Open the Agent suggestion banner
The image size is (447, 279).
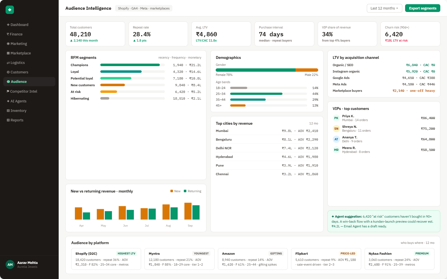click(384, 221)
